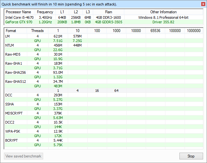Click the 1.20GHz GPU frequency value
This screenshot has height=163, width=207.
45,22
